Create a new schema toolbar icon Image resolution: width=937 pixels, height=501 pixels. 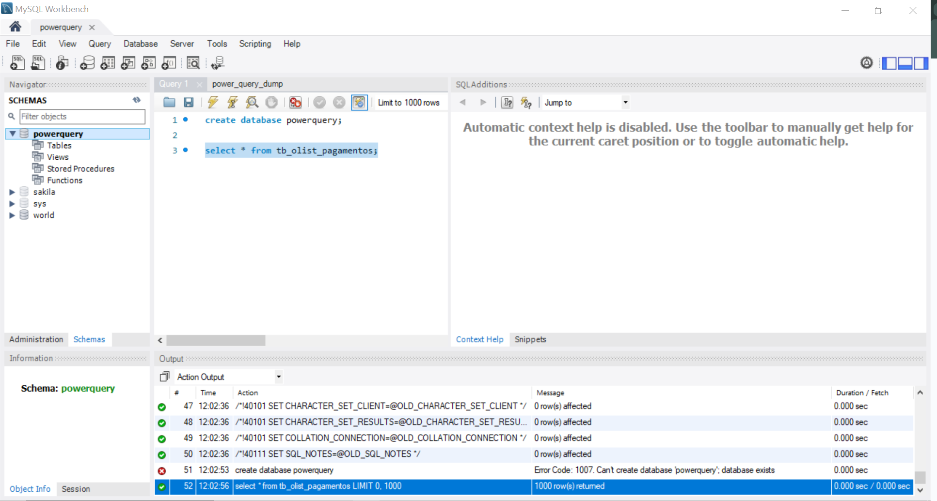pyautogui.click(x=87, y=63)
